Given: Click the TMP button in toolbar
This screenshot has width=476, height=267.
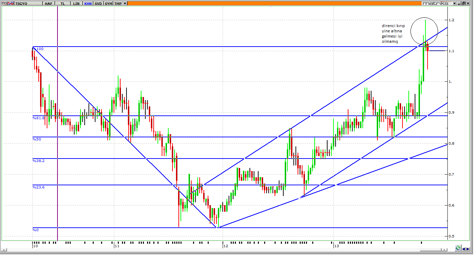Looking at the screenshot, I should 118,3.
